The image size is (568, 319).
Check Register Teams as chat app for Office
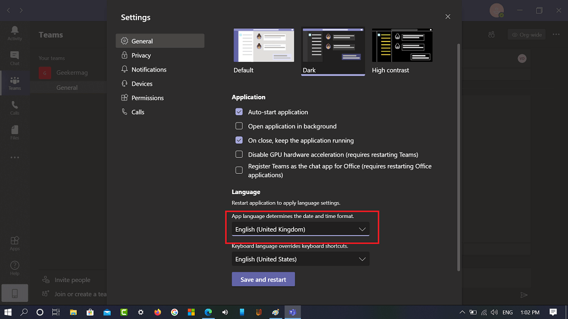[239, 170]
